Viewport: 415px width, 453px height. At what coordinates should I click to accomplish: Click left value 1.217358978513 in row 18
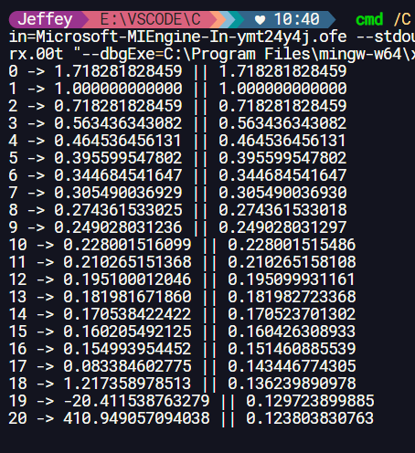[x=127, y=384]
